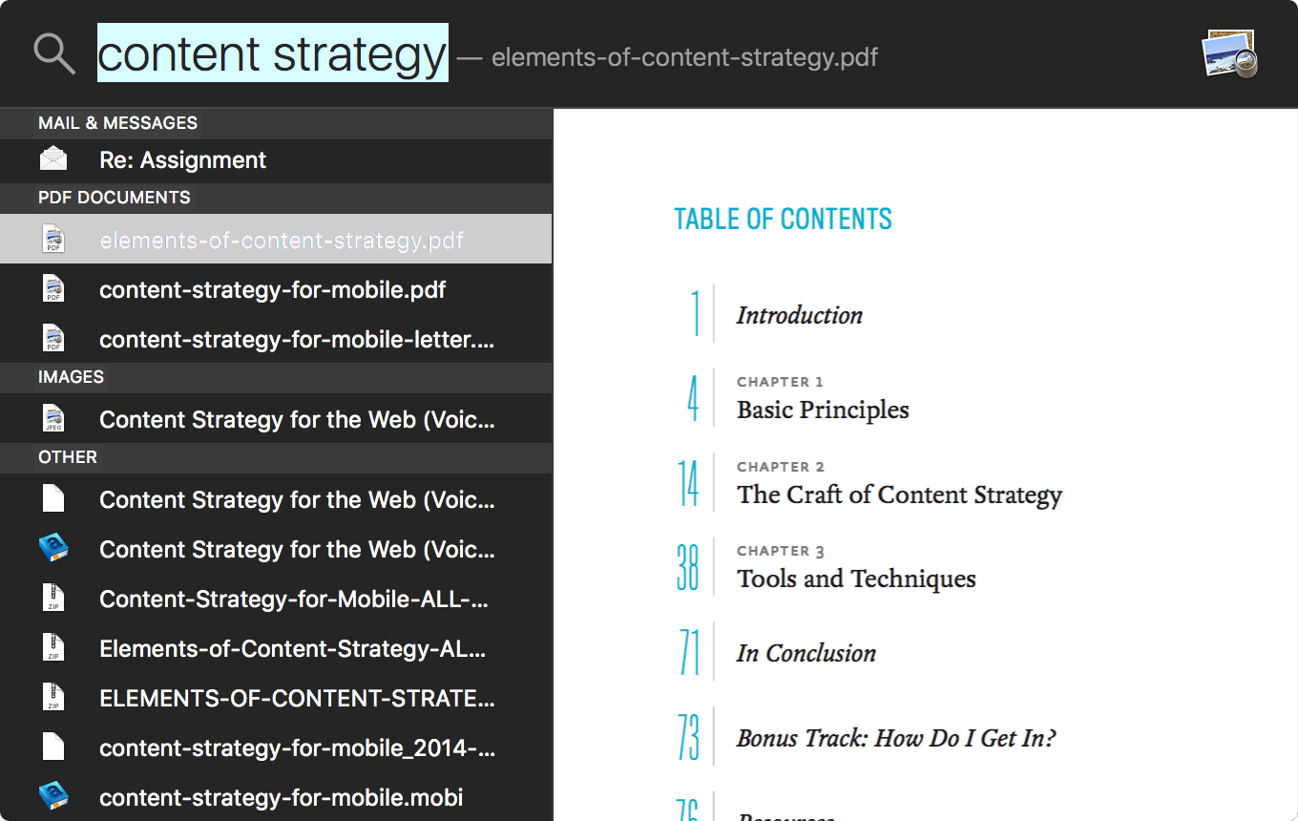Image resolution: width=1298 pixels, height=821 pixels.
Task: Click page number 38 in contents preview
Action: pyautogui.click(x=688, y=567)
